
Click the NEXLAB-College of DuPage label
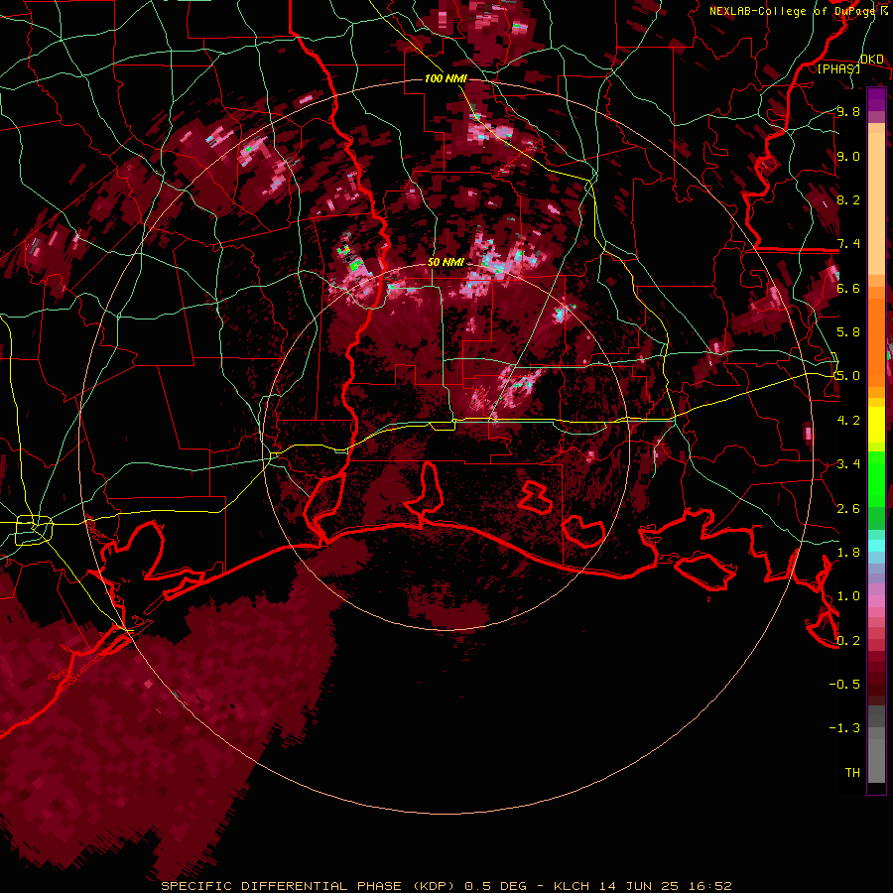coord(793,11)
